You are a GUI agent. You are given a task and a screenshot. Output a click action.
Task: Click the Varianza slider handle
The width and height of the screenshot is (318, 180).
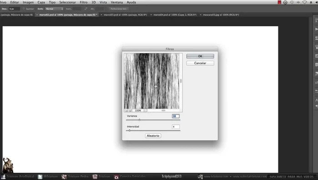tap(139, 120)
